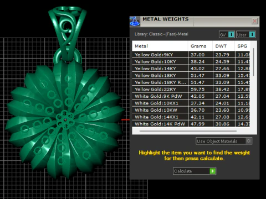This screenshot has height=199, width=266.
Task: Click the 27.08 DWT value
Action: pyautogui.click(x=222, y=117)
